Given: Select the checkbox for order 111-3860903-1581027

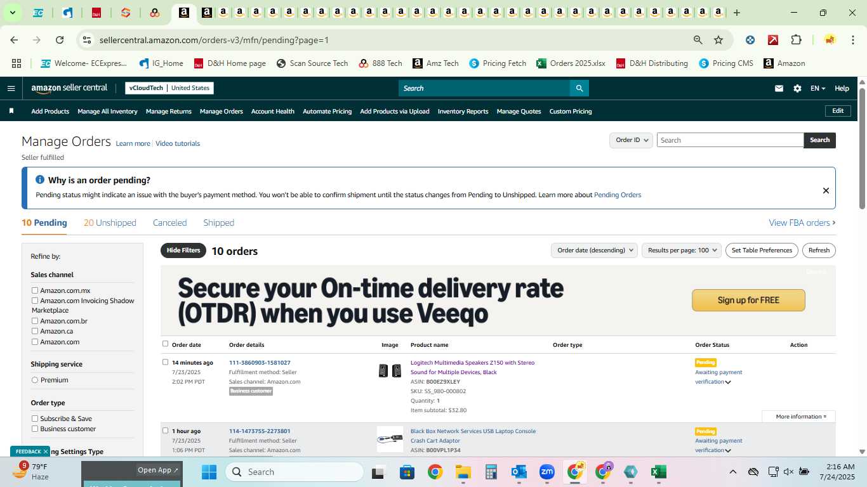Looking at the screenshot, I should coord(165,362).
